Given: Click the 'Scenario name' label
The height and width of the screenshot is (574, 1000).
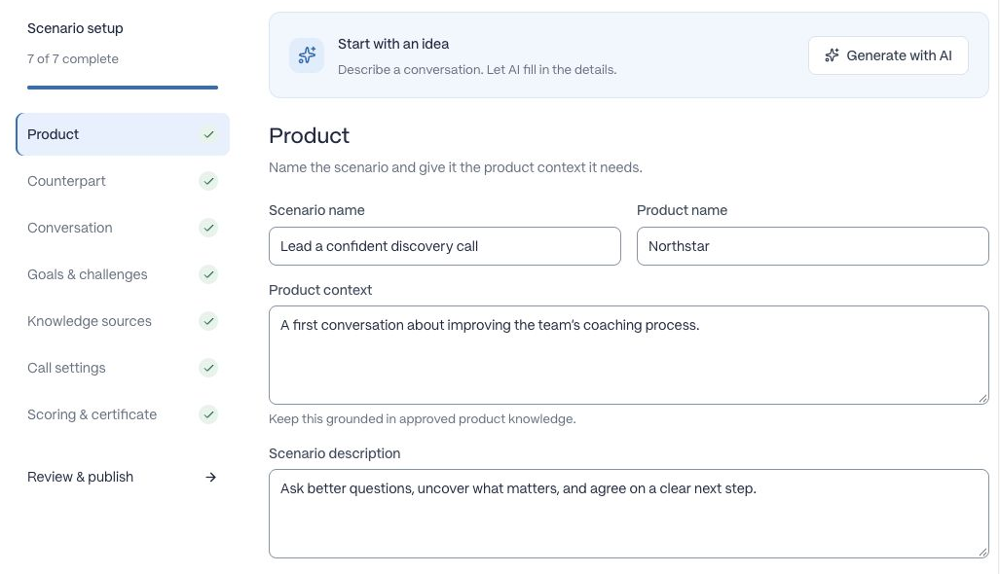Looking at the screenshot, I should (x=317, y=210).
